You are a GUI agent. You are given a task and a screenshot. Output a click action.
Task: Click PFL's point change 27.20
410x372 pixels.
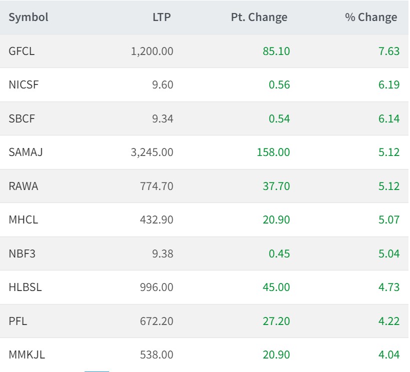tap(276, 321)
